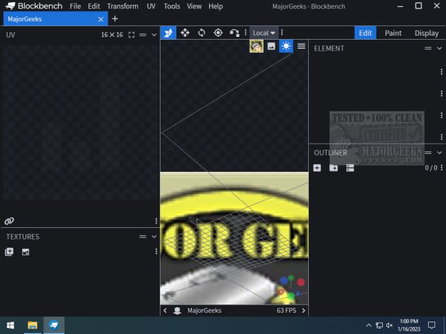The image size is (446, 334).
Task: Close the MajorGeeks project tab
Action: 101,19
